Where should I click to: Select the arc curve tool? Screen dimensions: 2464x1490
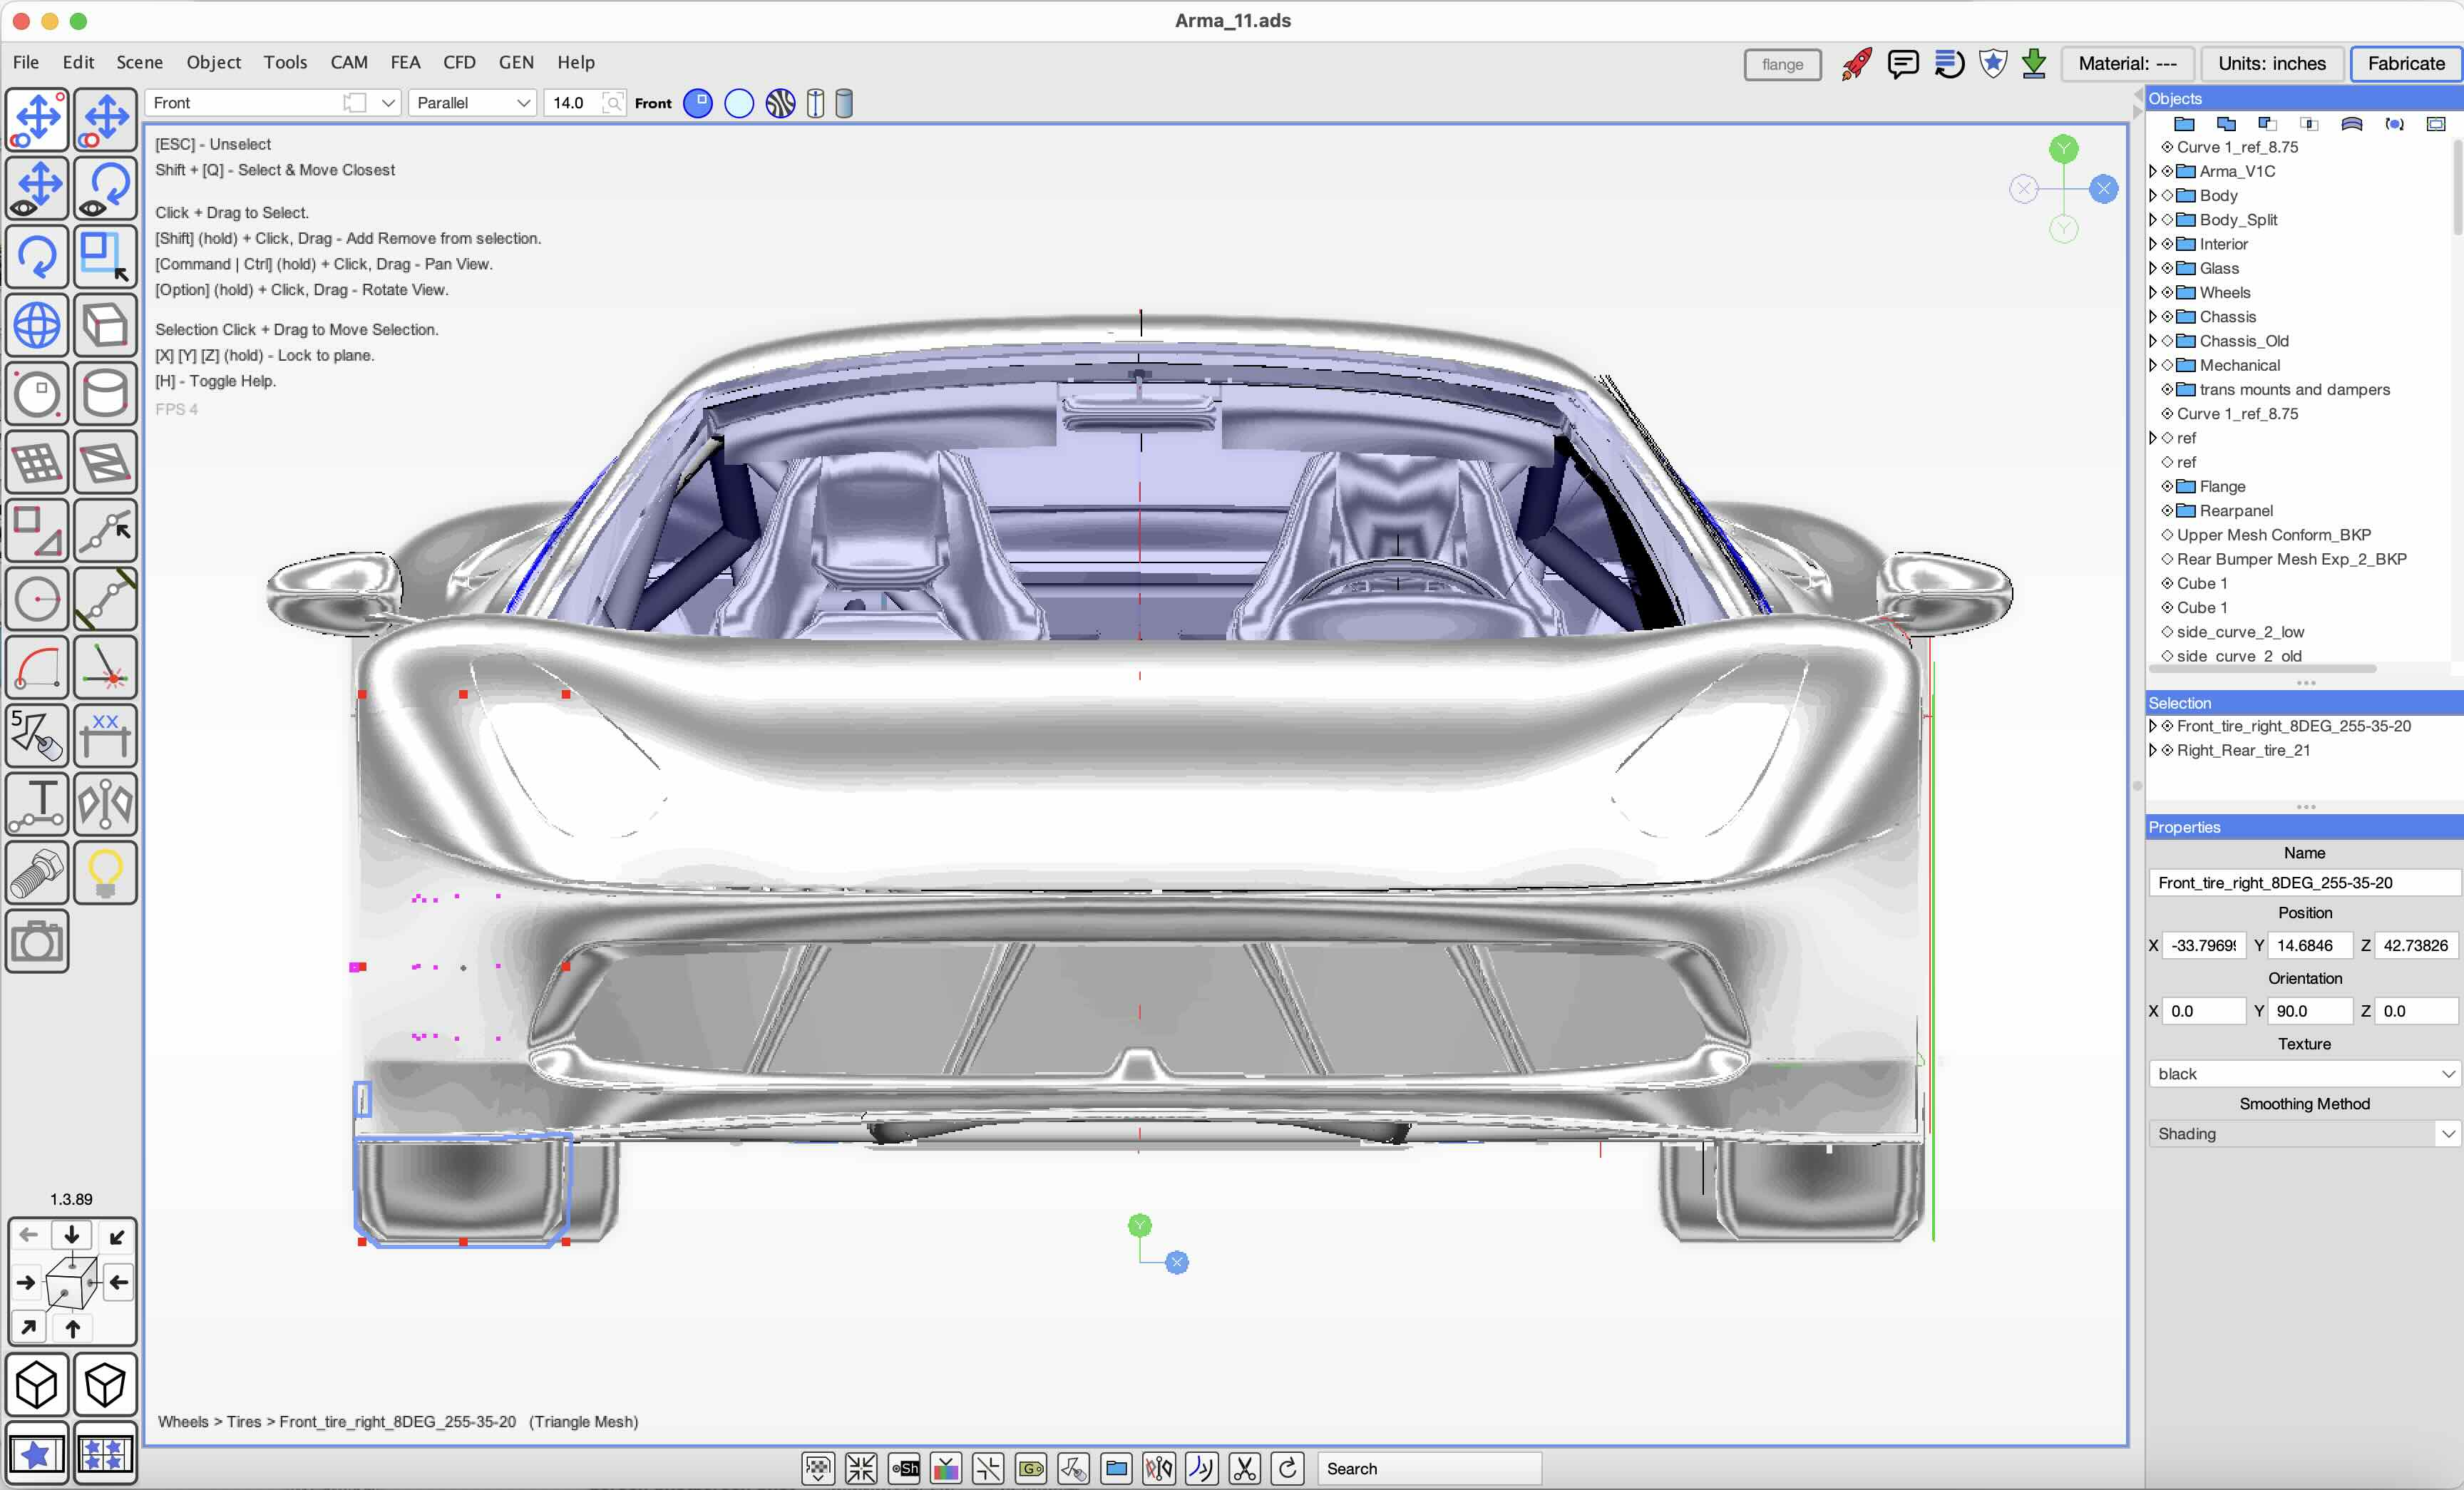click(x=37, y=667)
